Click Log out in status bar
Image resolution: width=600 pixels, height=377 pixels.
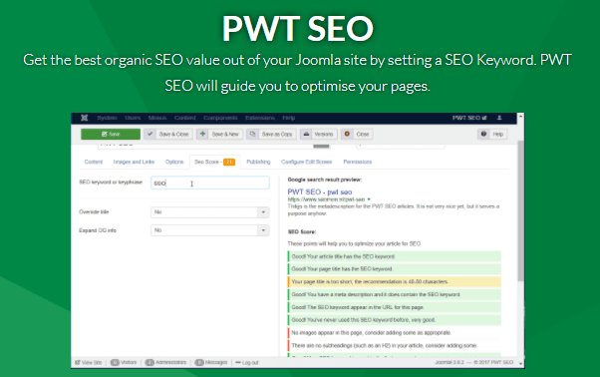[247, 362]
